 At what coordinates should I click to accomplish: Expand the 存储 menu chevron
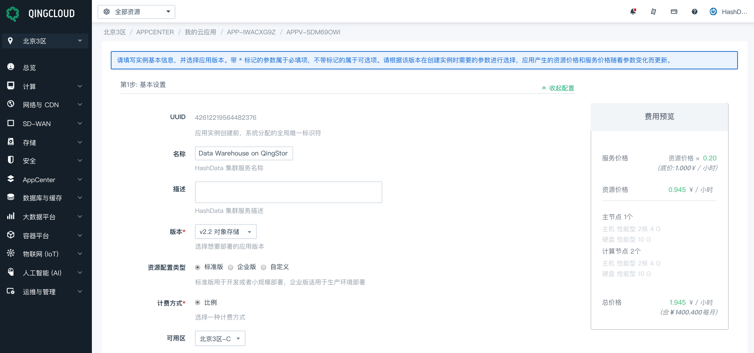80,142
